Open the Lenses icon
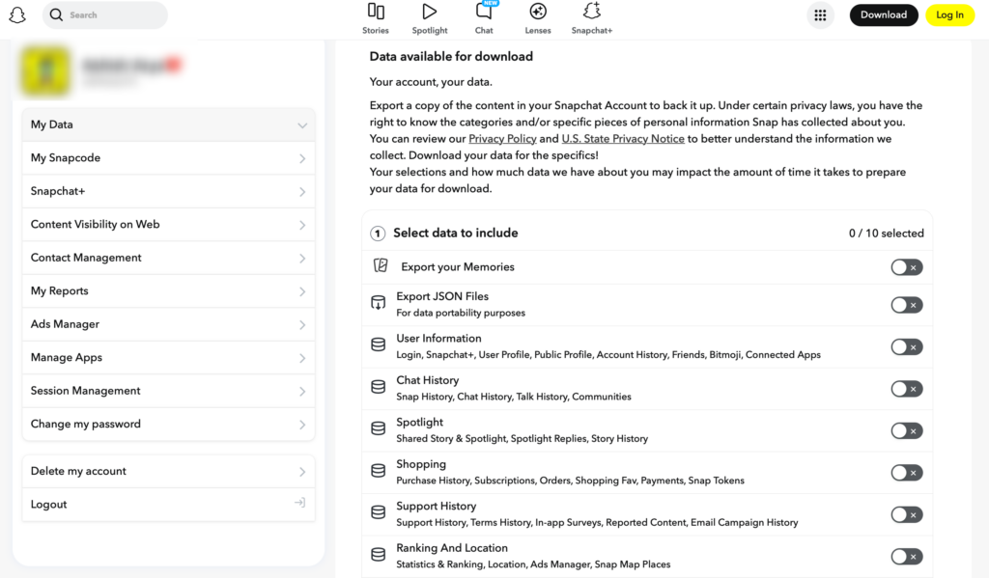The height and width of the screenshot is (578, 989). (538, 12)
